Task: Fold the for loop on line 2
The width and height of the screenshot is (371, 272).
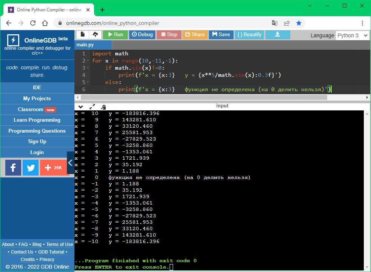Action: (88, 61)
